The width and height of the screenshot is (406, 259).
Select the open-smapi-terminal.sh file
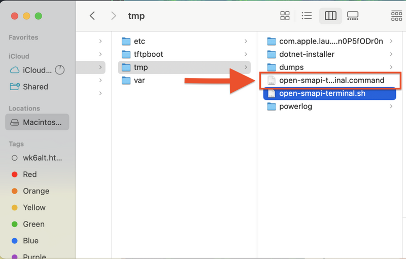(x=329, y=93)
